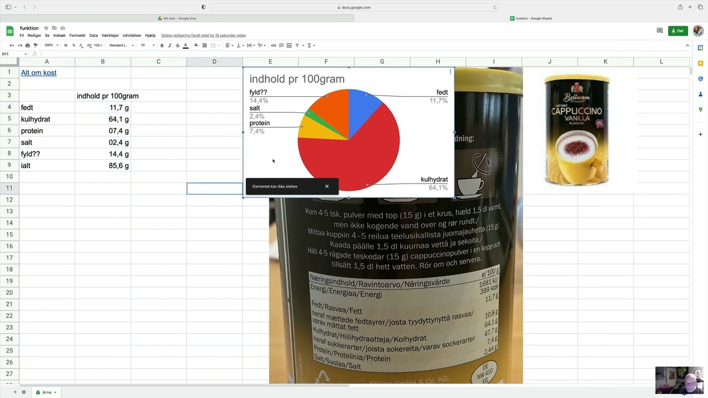The height and width of the screenshot is (398, 708).
Task: Open the Udvidelser menu
Action: [132, 35]
